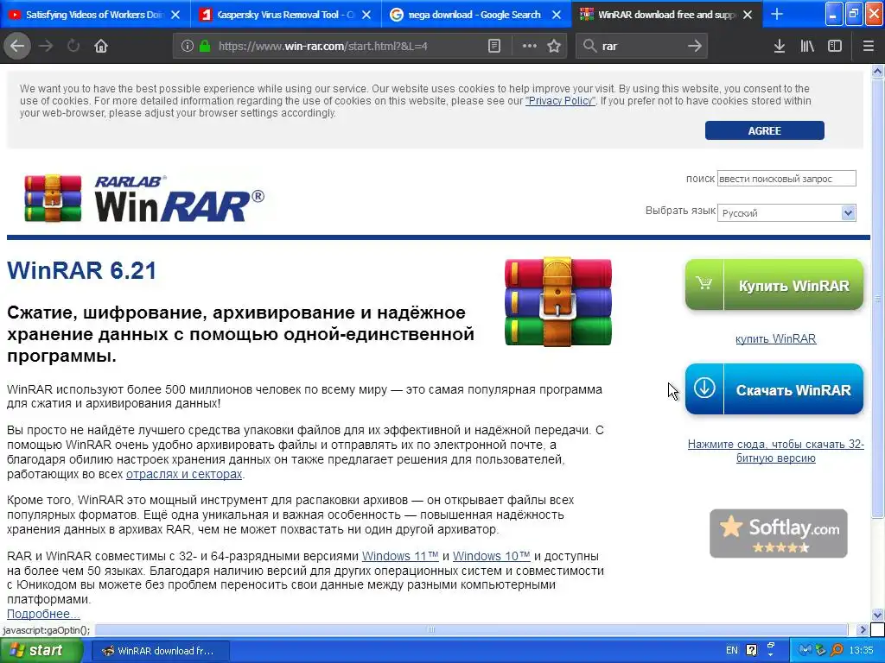Click the horizontal scrollbar right arrow
Image resolution: width=885 pixels, height=663 pixels.
pyautogui.click(x=862, y=629)
